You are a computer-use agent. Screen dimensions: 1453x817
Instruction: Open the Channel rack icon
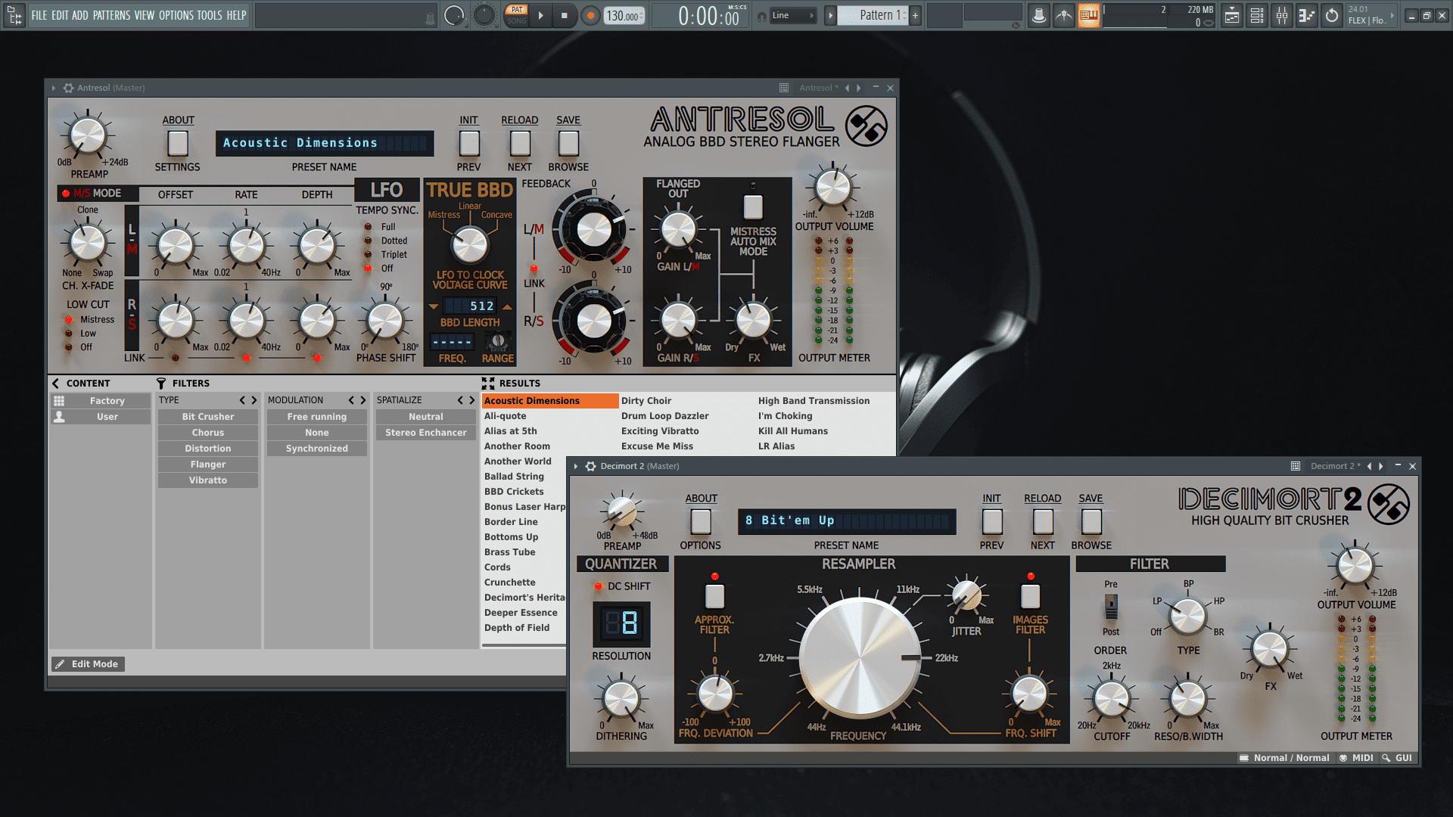[x=1257, y=15]
